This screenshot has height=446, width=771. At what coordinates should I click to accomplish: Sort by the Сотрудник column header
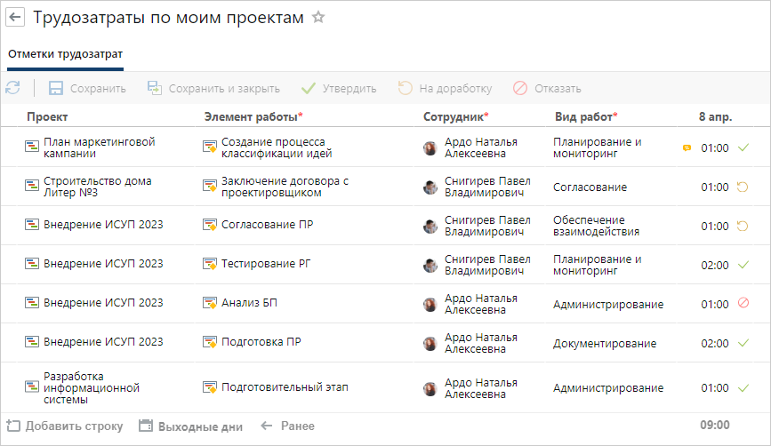(x=455, y=116)
